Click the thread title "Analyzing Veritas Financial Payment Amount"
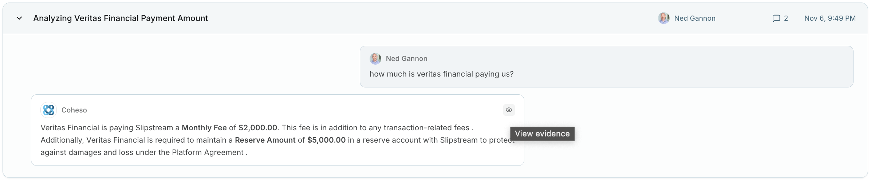Screen dimensions: 871x180 click(121, 18)
